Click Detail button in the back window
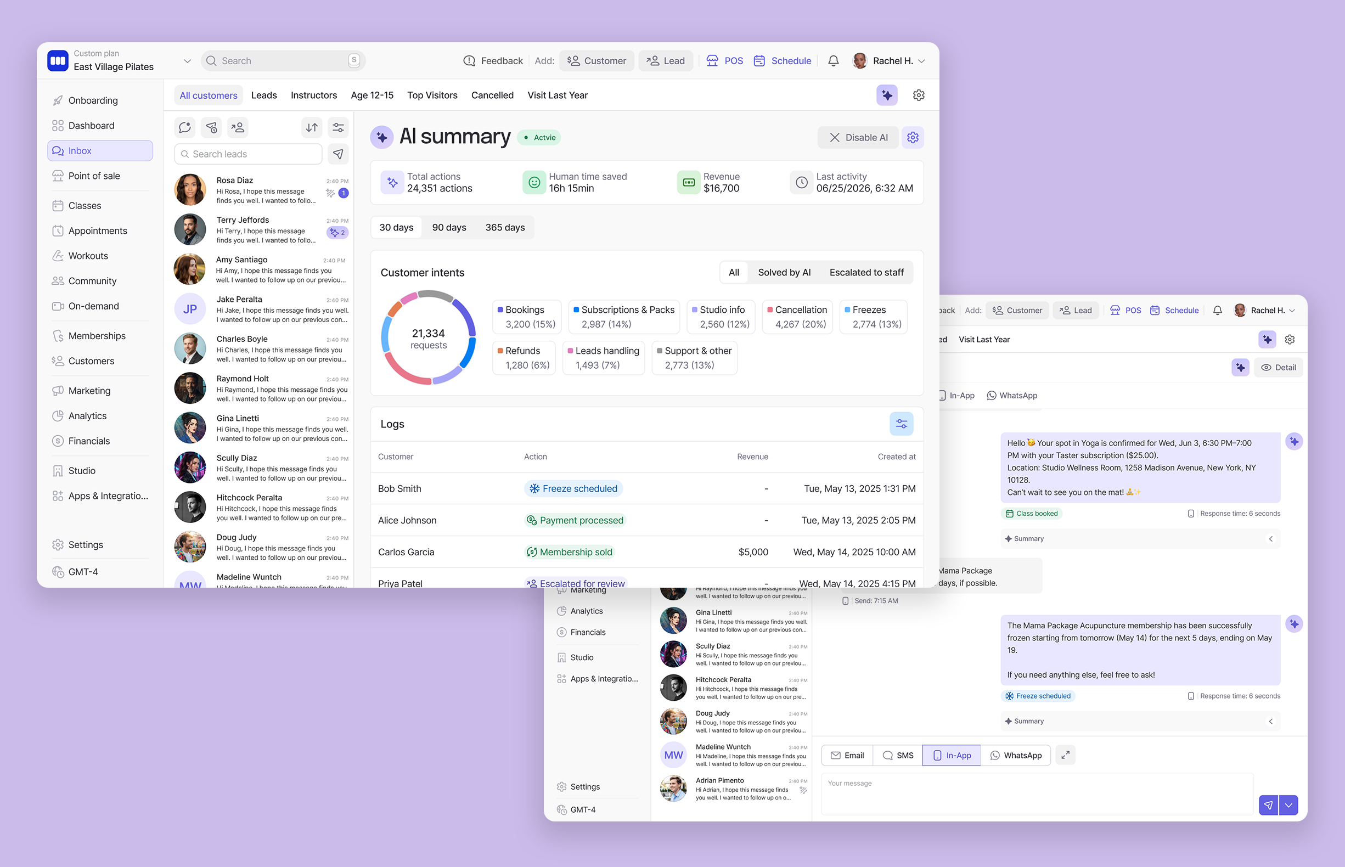The height and width of the screenshot is (867, 1345). 1278,368
